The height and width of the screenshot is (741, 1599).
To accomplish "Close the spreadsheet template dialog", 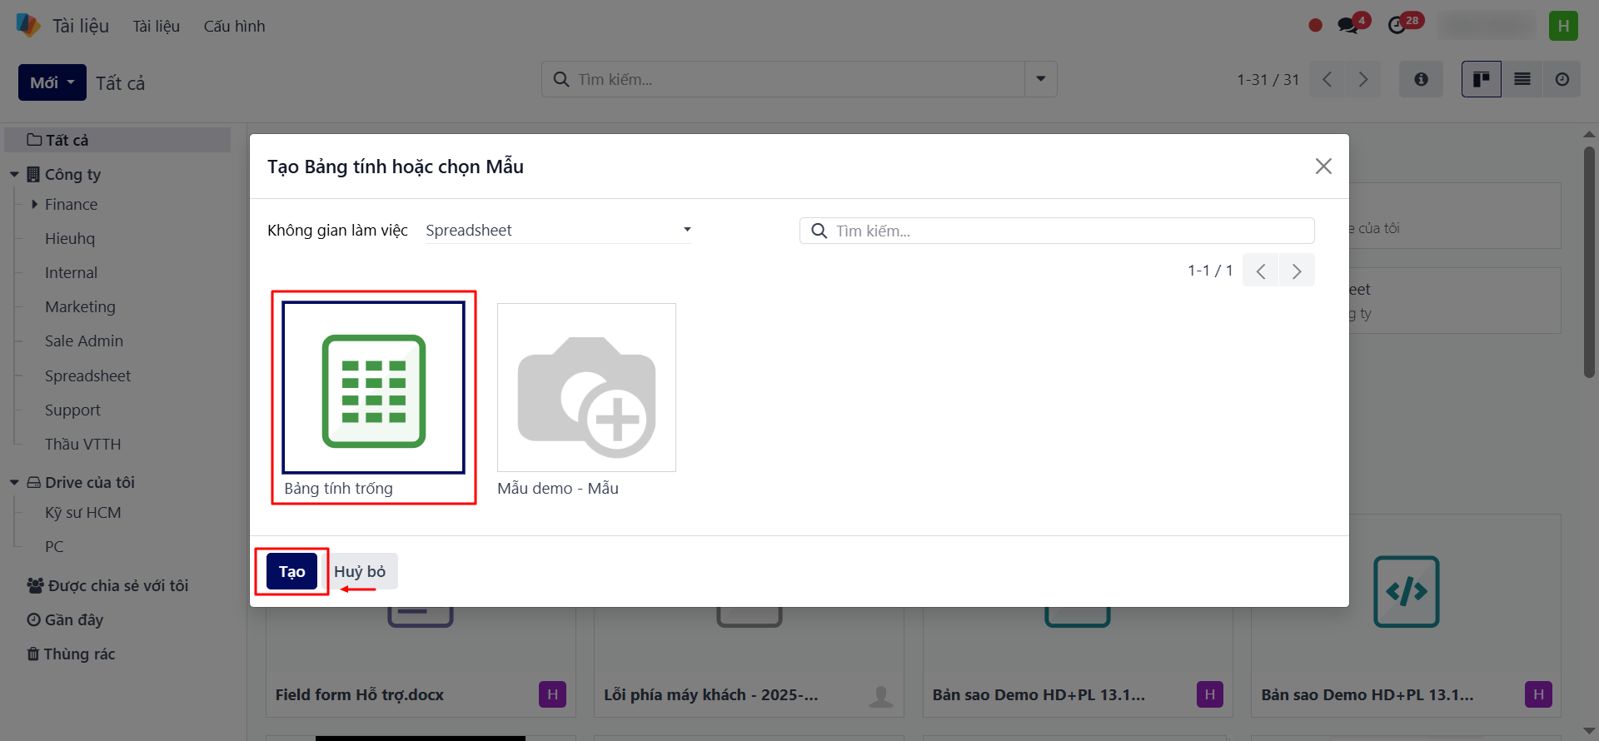I will (1323, 167).
